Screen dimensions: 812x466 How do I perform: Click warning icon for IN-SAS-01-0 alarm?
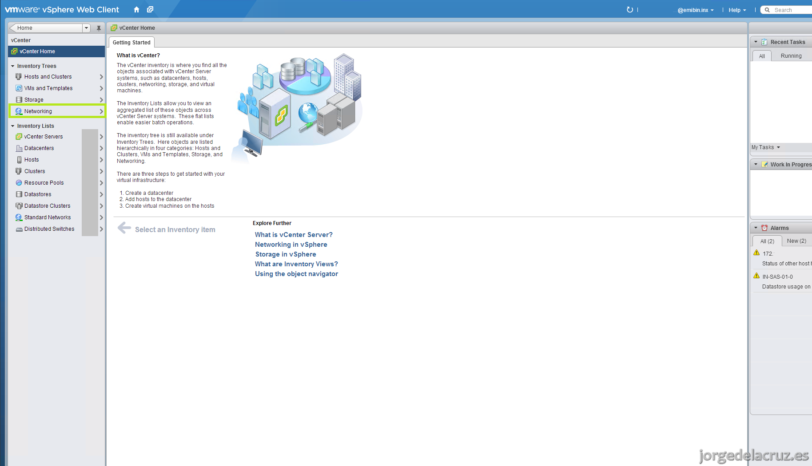756,276
